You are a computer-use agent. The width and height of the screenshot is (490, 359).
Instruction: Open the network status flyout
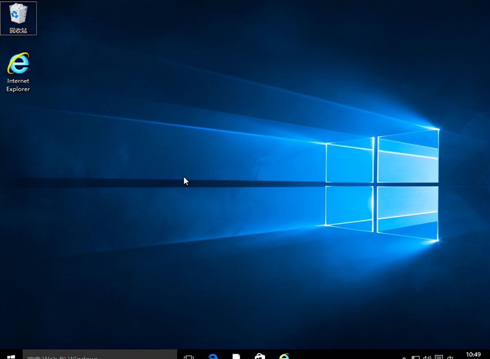point(417,357)
